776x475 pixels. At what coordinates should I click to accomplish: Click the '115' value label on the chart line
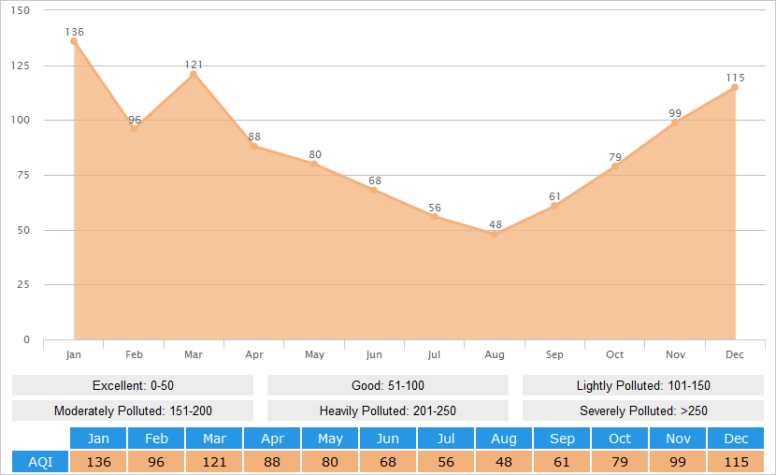(x=735, y=78)
